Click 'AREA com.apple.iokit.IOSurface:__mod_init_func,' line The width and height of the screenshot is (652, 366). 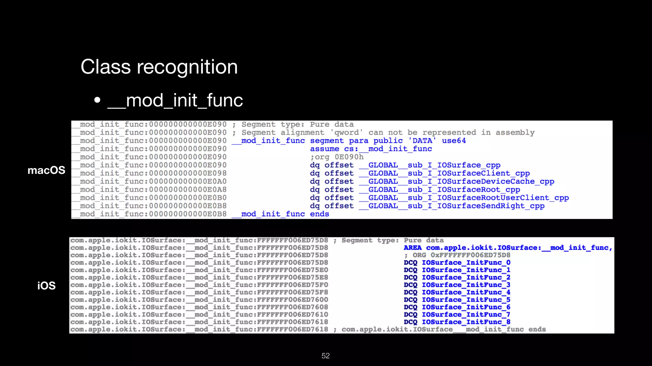click(508, 248)
